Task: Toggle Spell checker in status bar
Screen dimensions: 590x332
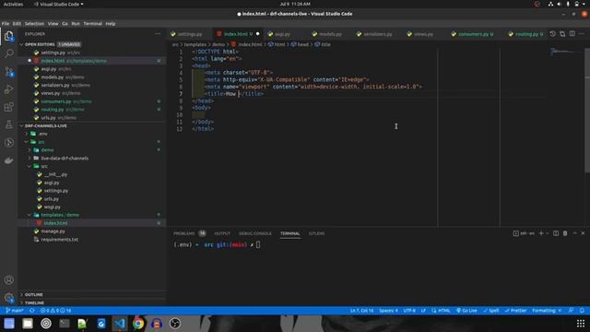Action: tap(491, 311)
